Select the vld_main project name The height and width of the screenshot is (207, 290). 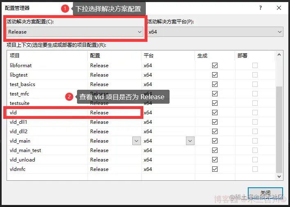pyautogui.click(x=20, y=141)
